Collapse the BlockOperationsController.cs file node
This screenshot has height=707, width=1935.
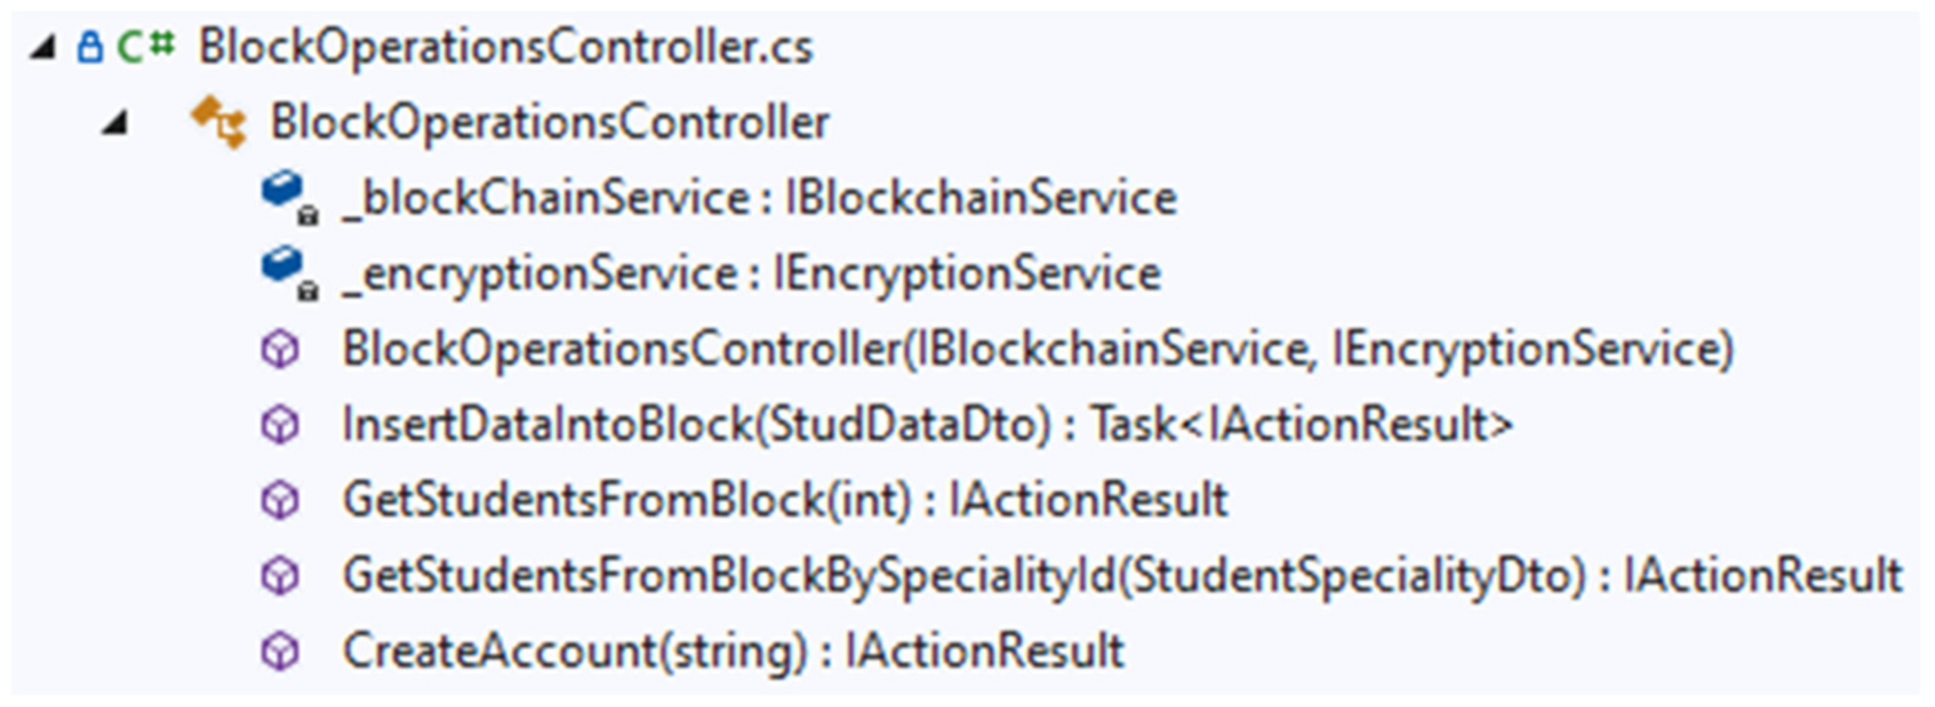tap(43, 48)
